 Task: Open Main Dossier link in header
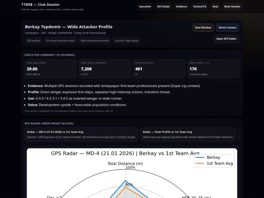pos(232,6)
